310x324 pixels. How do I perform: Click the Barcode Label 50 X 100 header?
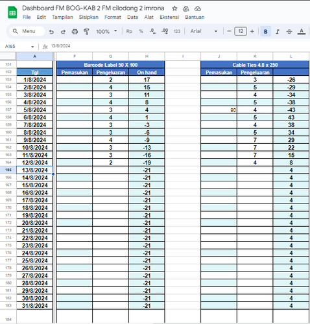click(x=111, y=65)
